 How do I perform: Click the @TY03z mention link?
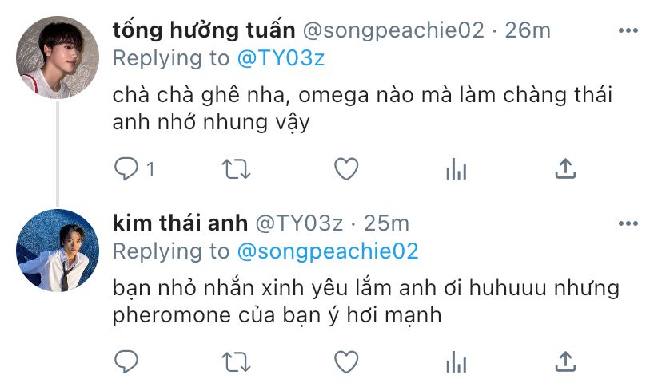(x=281, y=58)
